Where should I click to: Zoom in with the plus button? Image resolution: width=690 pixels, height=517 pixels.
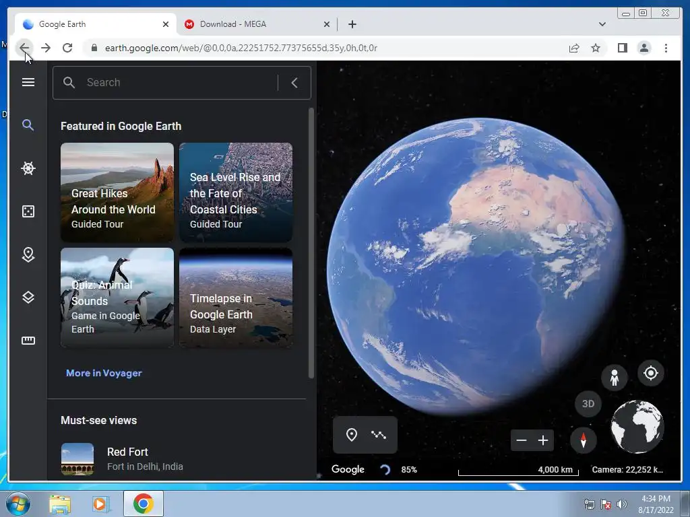coord(543,440)
